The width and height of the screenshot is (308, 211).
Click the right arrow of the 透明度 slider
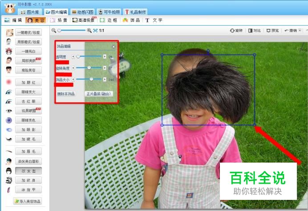105,56
